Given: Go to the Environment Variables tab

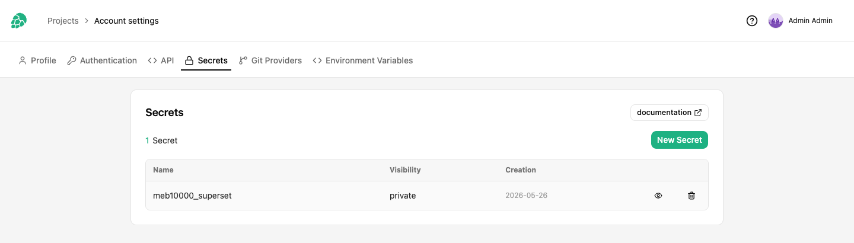Looking at the screenshot, I should (363, 60).
